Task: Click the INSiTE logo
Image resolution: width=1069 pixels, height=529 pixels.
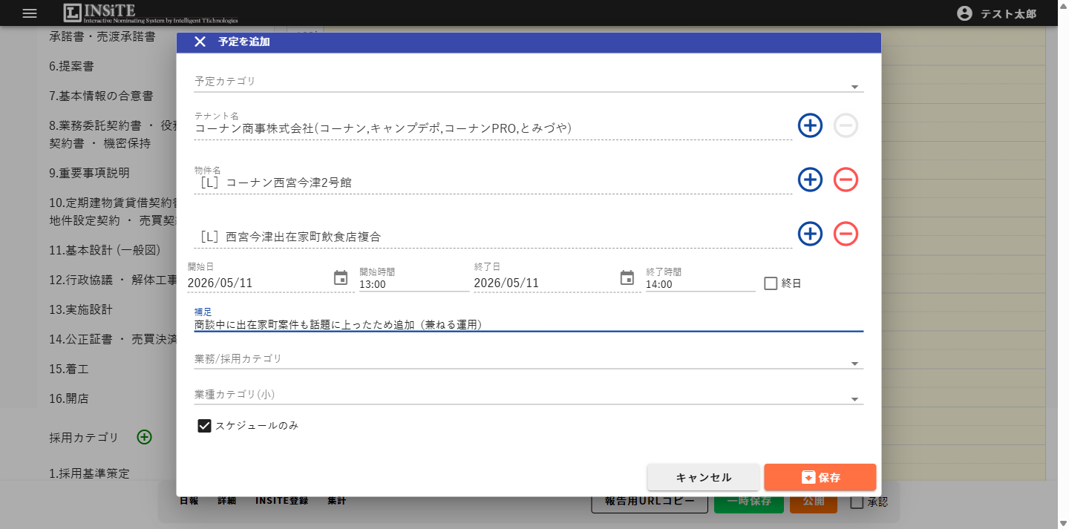Action: pyautogui.click(x=151, y=13)
